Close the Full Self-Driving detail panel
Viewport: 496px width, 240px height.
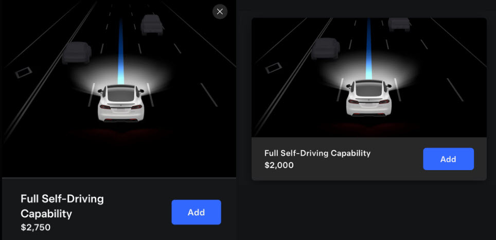click(x=220, y=12)
